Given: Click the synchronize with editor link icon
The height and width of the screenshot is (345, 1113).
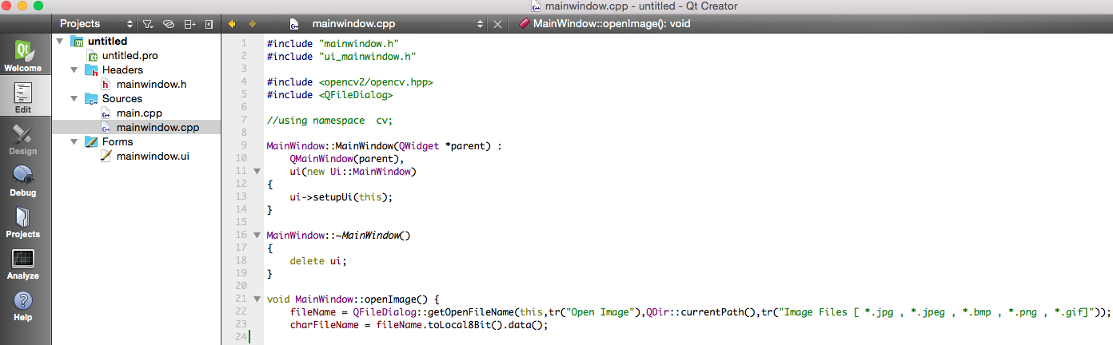Looking at the screenshot, I should tap(169, 24).
